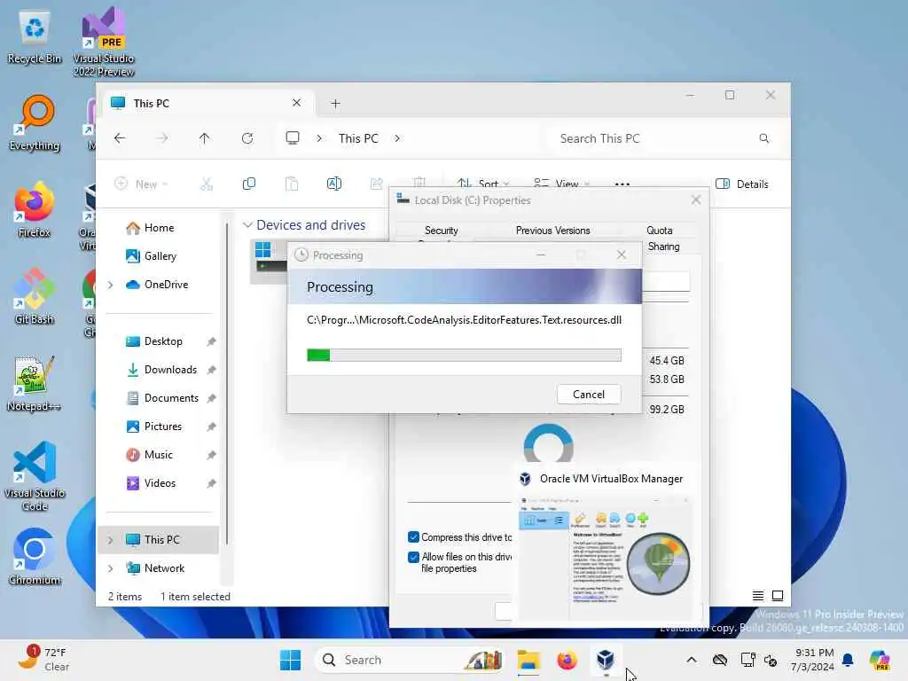
Task: Open the View dropdown
Action: click(x=561, y=184)
